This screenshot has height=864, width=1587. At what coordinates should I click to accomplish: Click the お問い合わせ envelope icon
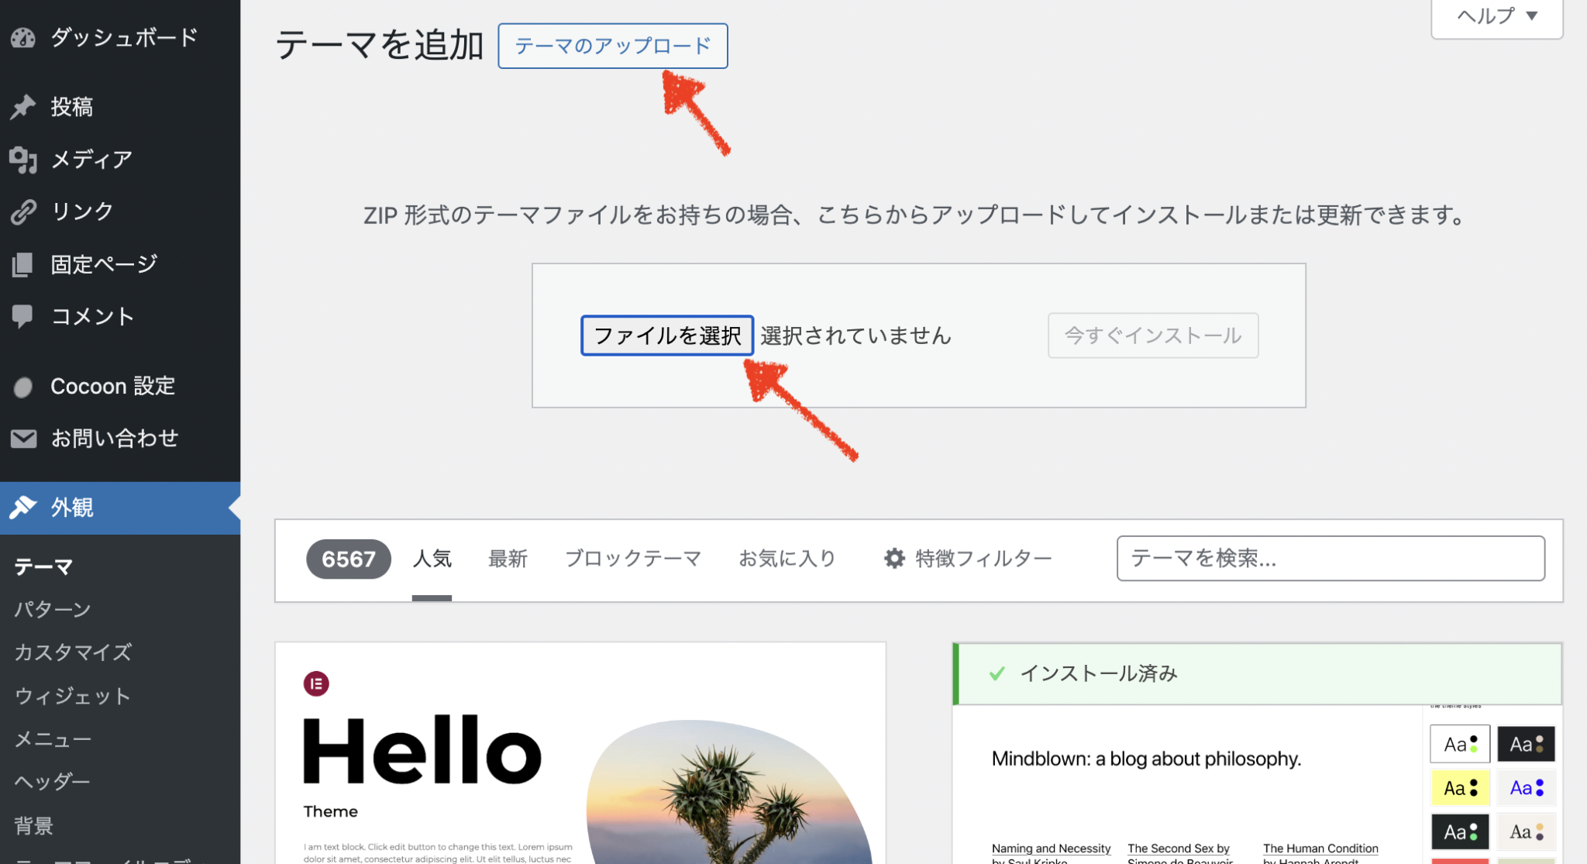tap(24, 438)
